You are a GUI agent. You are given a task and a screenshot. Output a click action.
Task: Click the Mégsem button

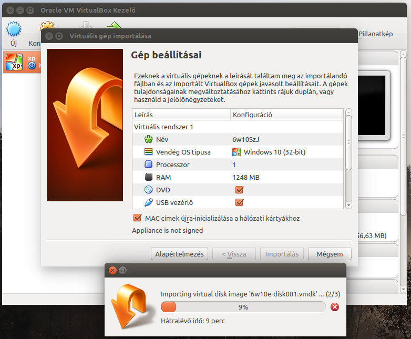330,254
